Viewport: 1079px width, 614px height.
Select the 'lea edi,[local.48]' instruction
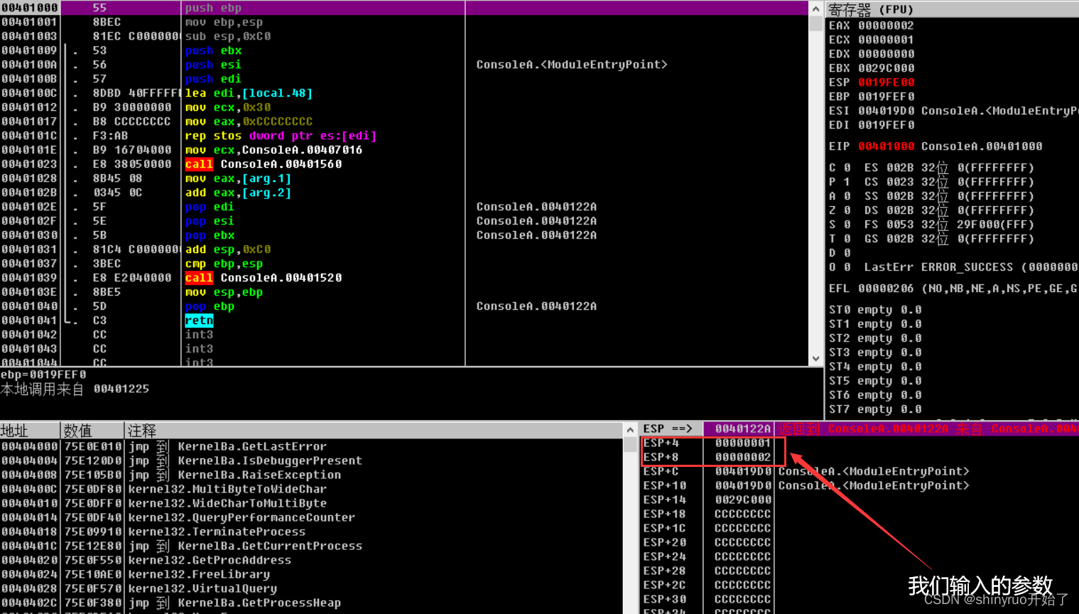pos(249,93)
